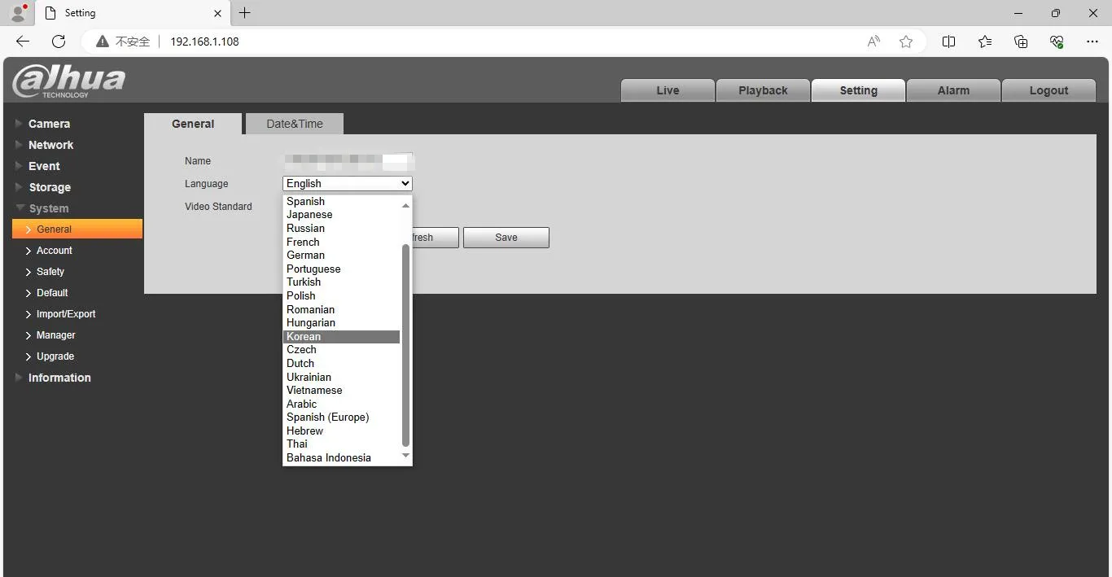Choose Czech from the language list
The width and height of the screenshot is (1112, 577).
tap(342, 350)
